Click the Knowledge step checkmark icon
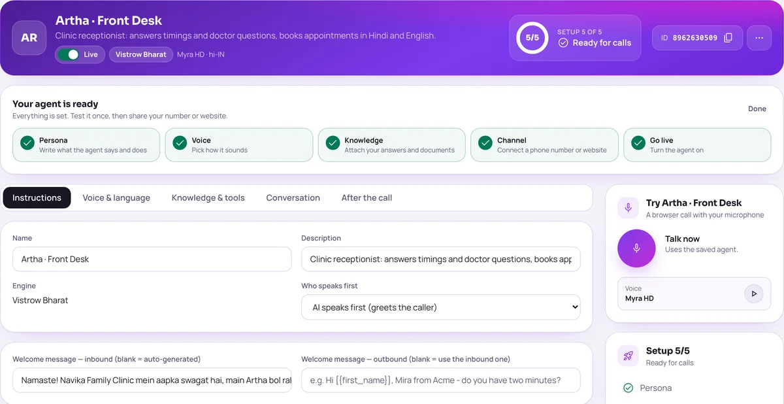This screenshot has height=404, width=784. (x=333, y=143)
